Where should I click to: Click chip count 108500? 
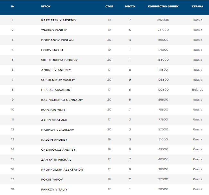(163, 80)
